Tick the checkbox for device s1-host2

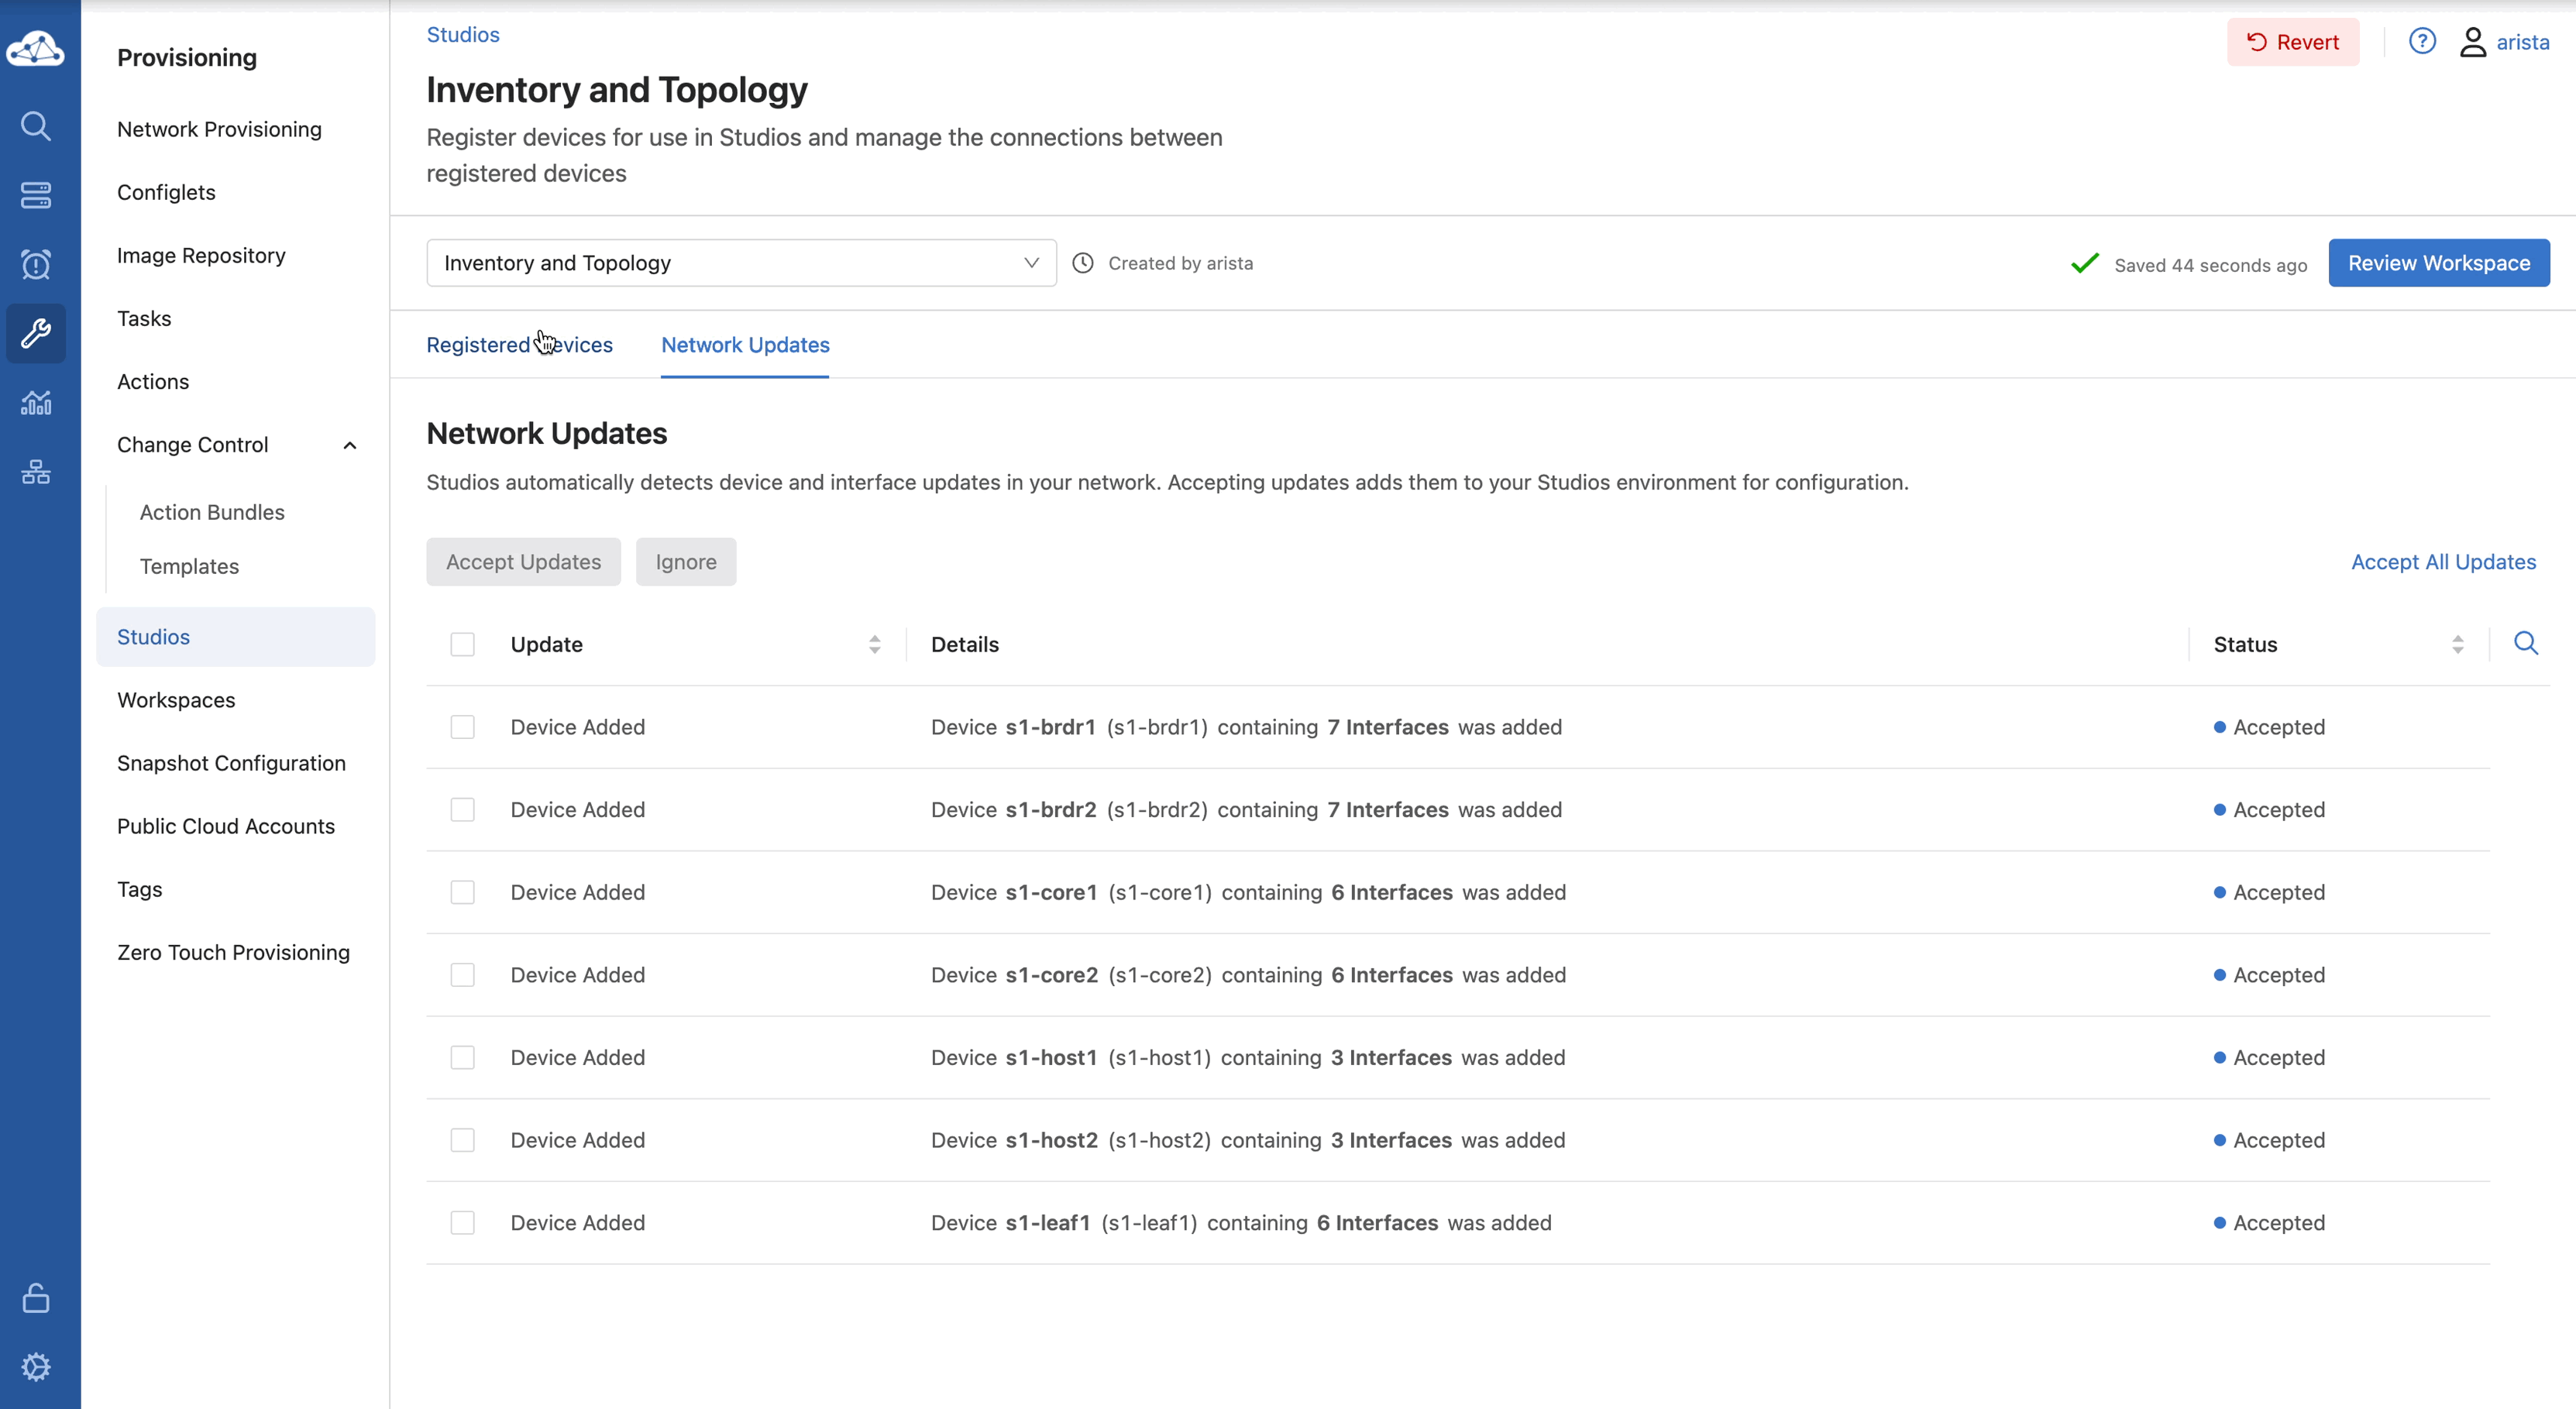[462, 1140]
